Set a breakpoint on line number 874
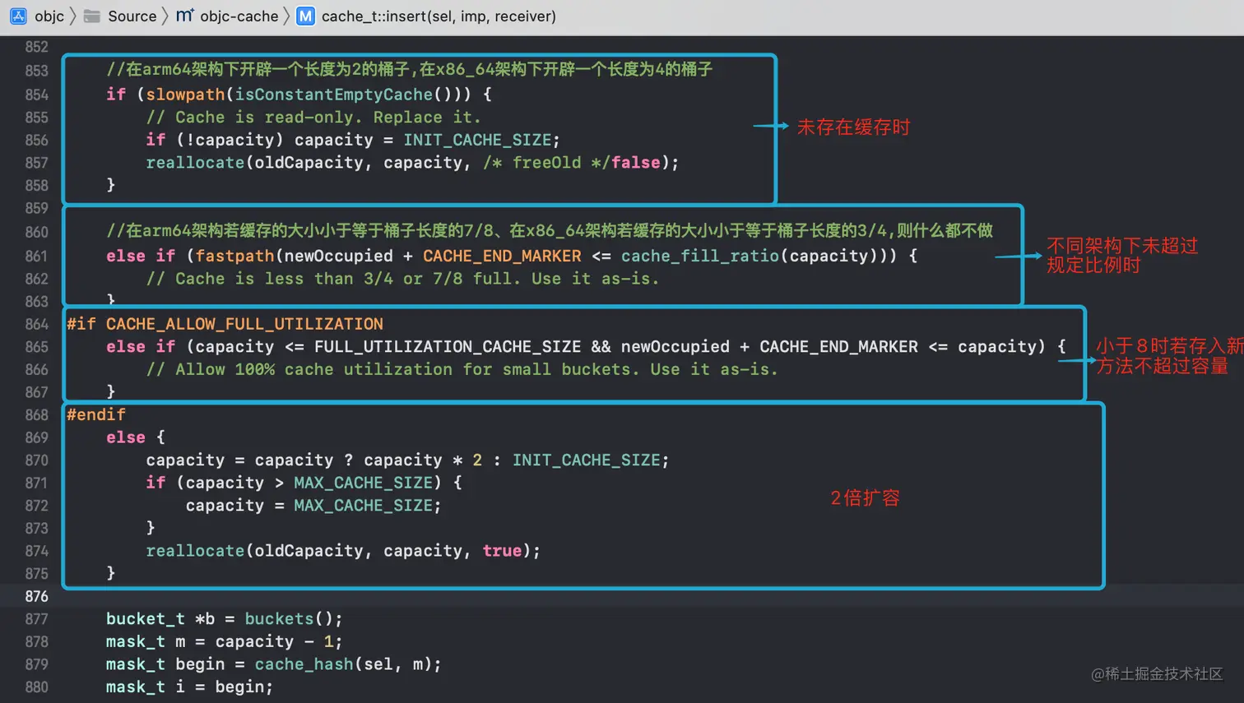The width and height of the screenshot is (1244, 703). (x=36, y=551)
